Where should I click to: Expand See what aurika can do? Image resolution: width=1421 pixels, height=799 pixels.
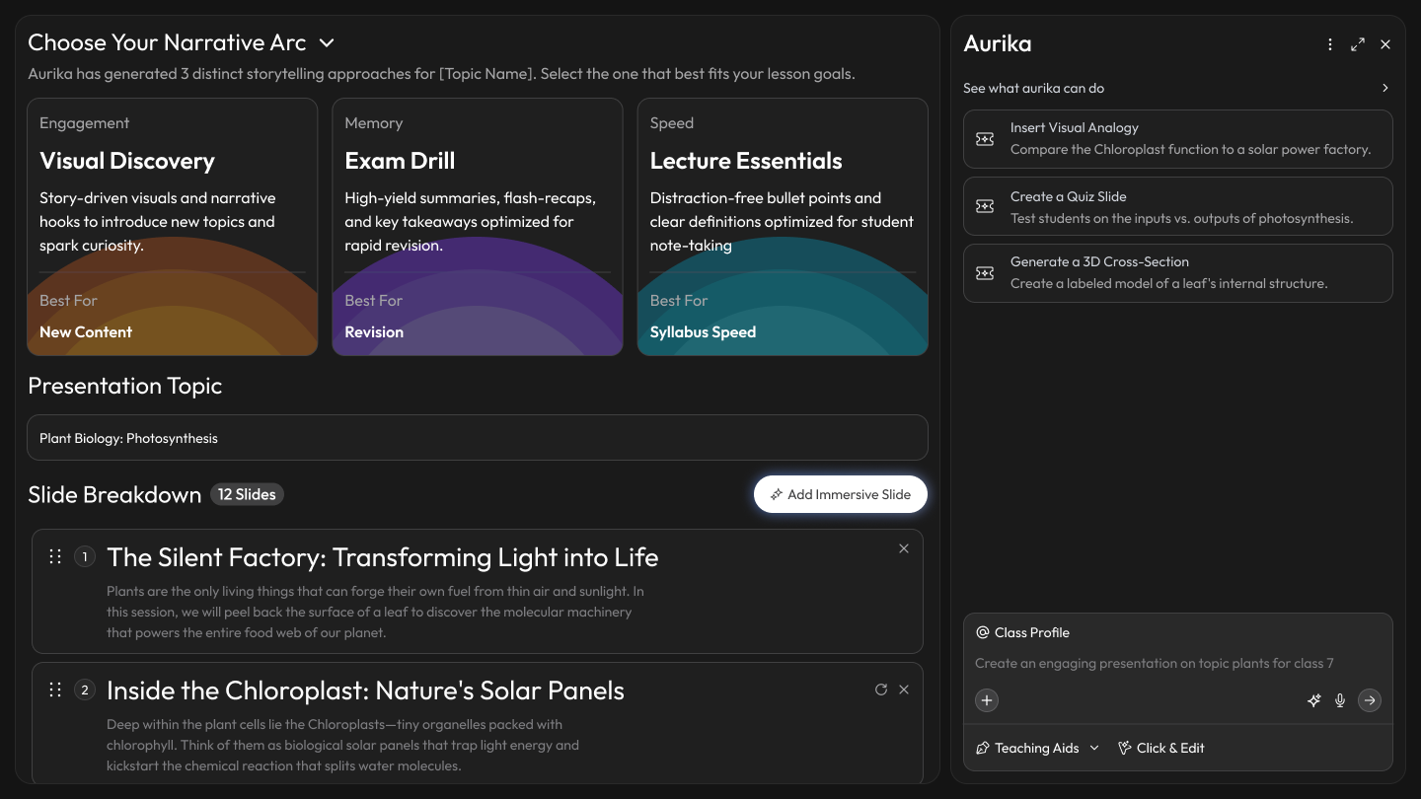[x=1384, y=88]
